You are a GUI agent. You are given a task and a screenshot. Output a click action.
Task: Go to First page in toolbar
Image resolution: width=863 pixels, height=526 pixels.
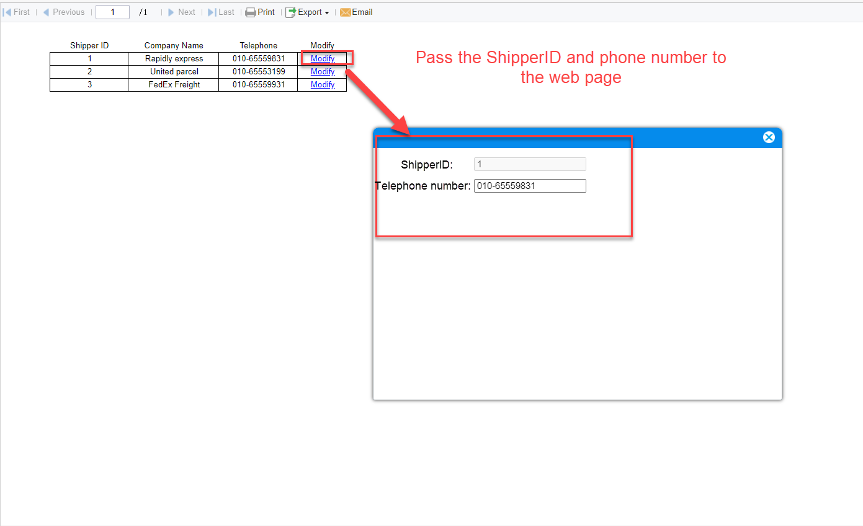tap(17, 12)
